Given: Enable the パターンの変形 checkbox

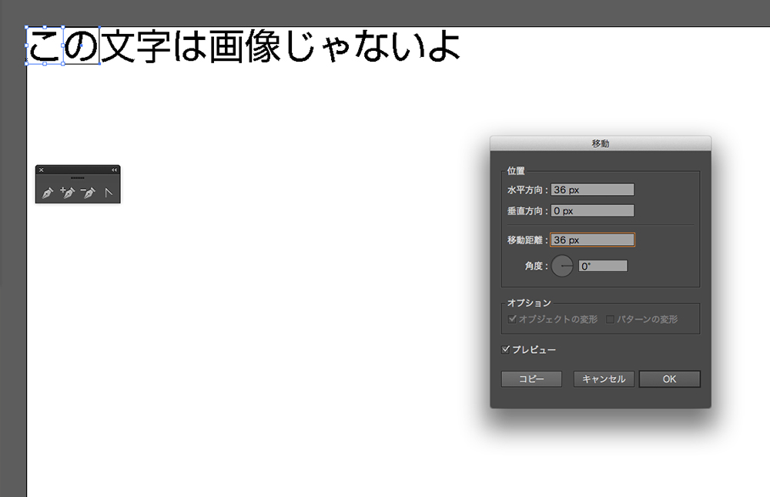Looking at the screenshot, I should coord(610,318).
